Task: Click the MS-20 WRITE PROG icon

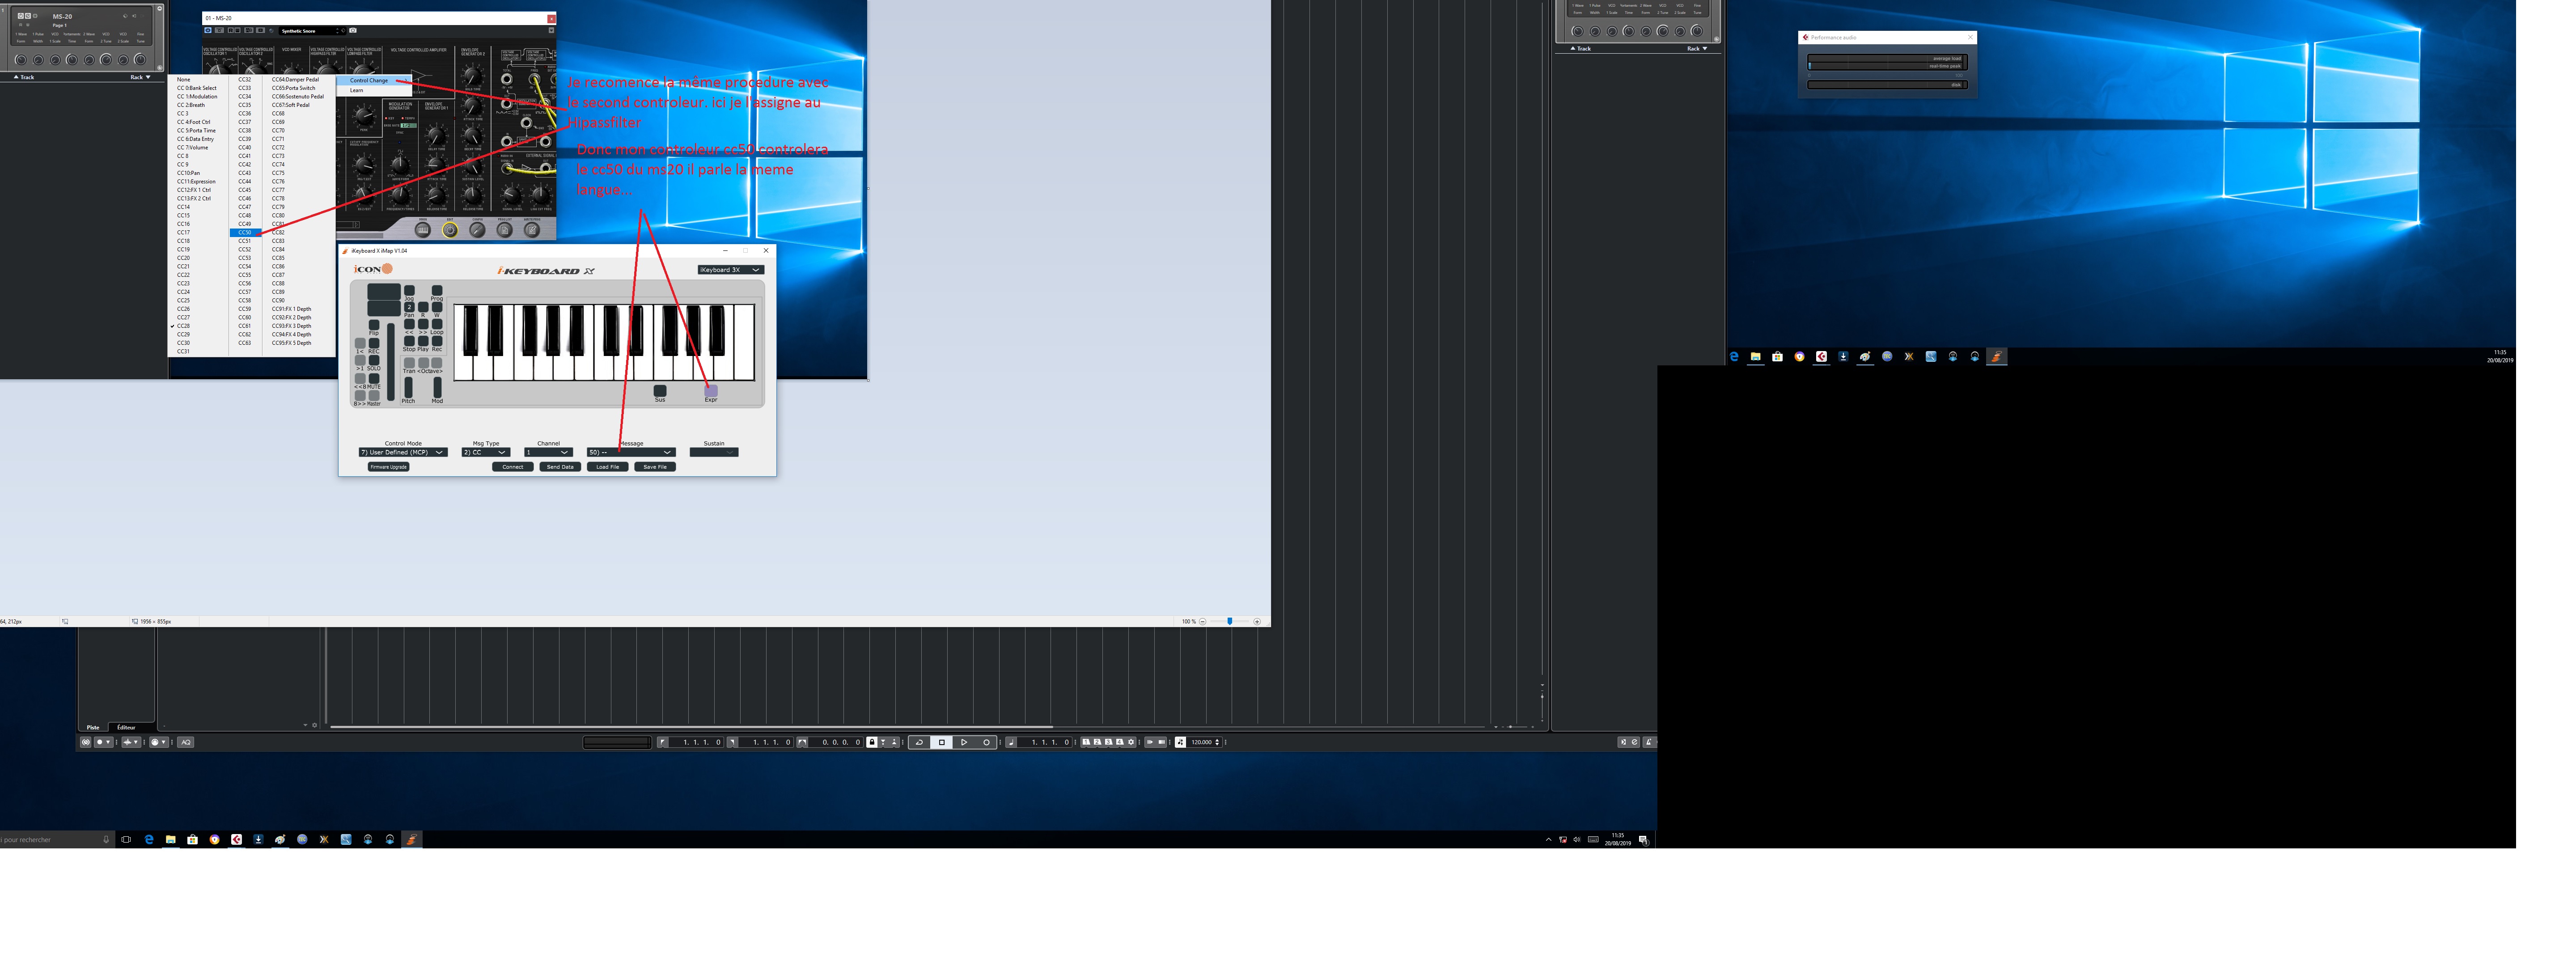Action: (532, 230)
